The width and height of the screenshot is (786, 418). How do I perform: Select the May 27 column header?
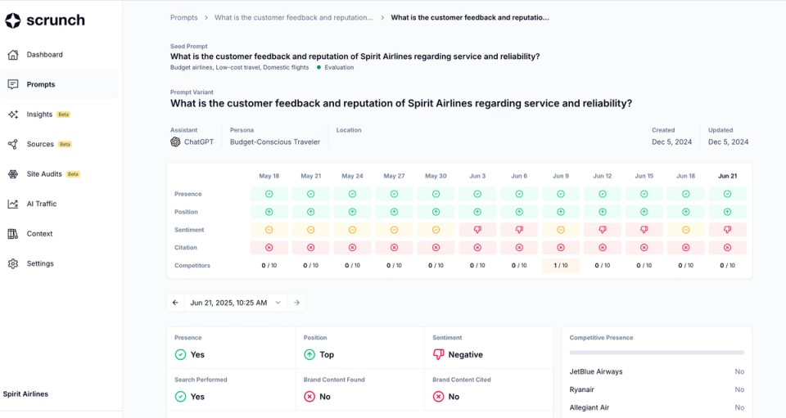pyautogui.click(x=394, y=176)
